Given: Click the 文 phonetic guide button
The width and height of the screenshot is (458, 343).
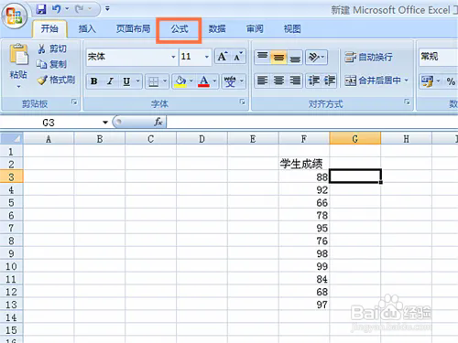Looking at the screenshot, I should [x=230, y=81].
